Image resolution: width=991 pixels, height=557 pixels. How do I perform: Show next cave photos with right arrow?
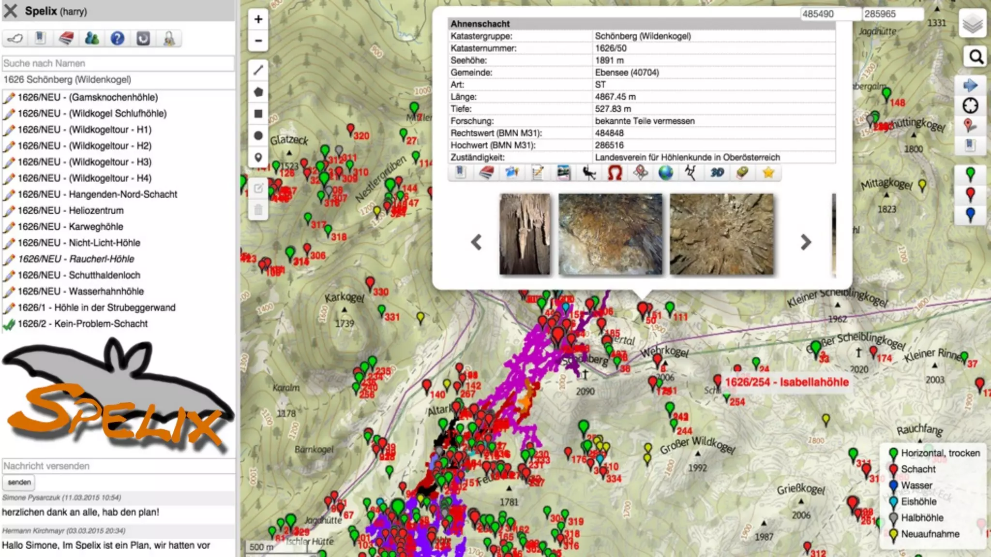[x=805, y=242]
